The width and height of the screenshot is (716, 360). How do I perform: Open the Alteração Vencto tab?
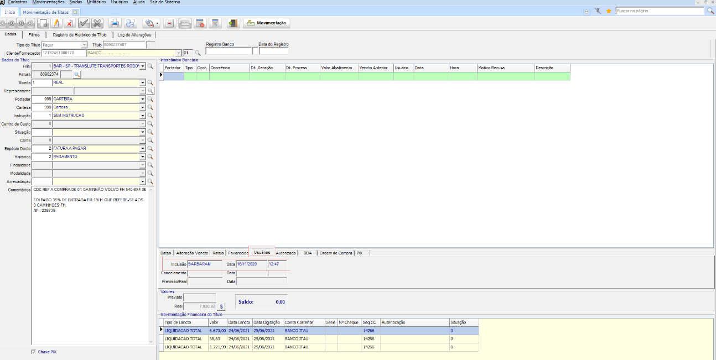pyautogui.click(x=192, y=253)
